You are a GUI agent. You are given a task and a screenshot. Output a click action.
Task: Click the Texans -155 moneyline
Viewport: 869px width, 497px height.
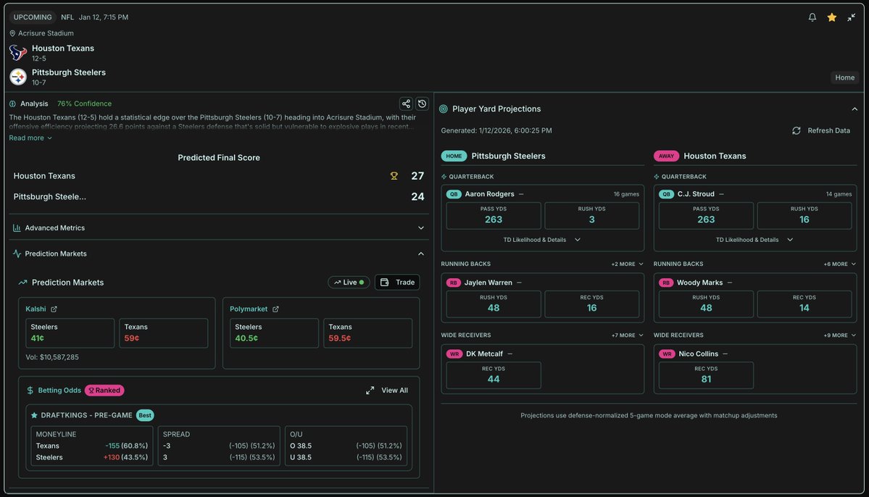92,446
